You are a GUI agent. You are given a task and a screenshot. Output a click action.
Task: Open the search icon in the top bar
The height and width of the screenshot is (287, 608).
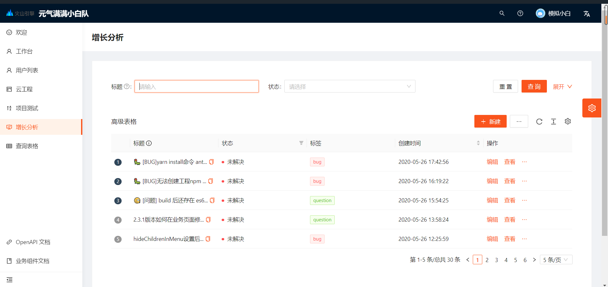point(502,13)
